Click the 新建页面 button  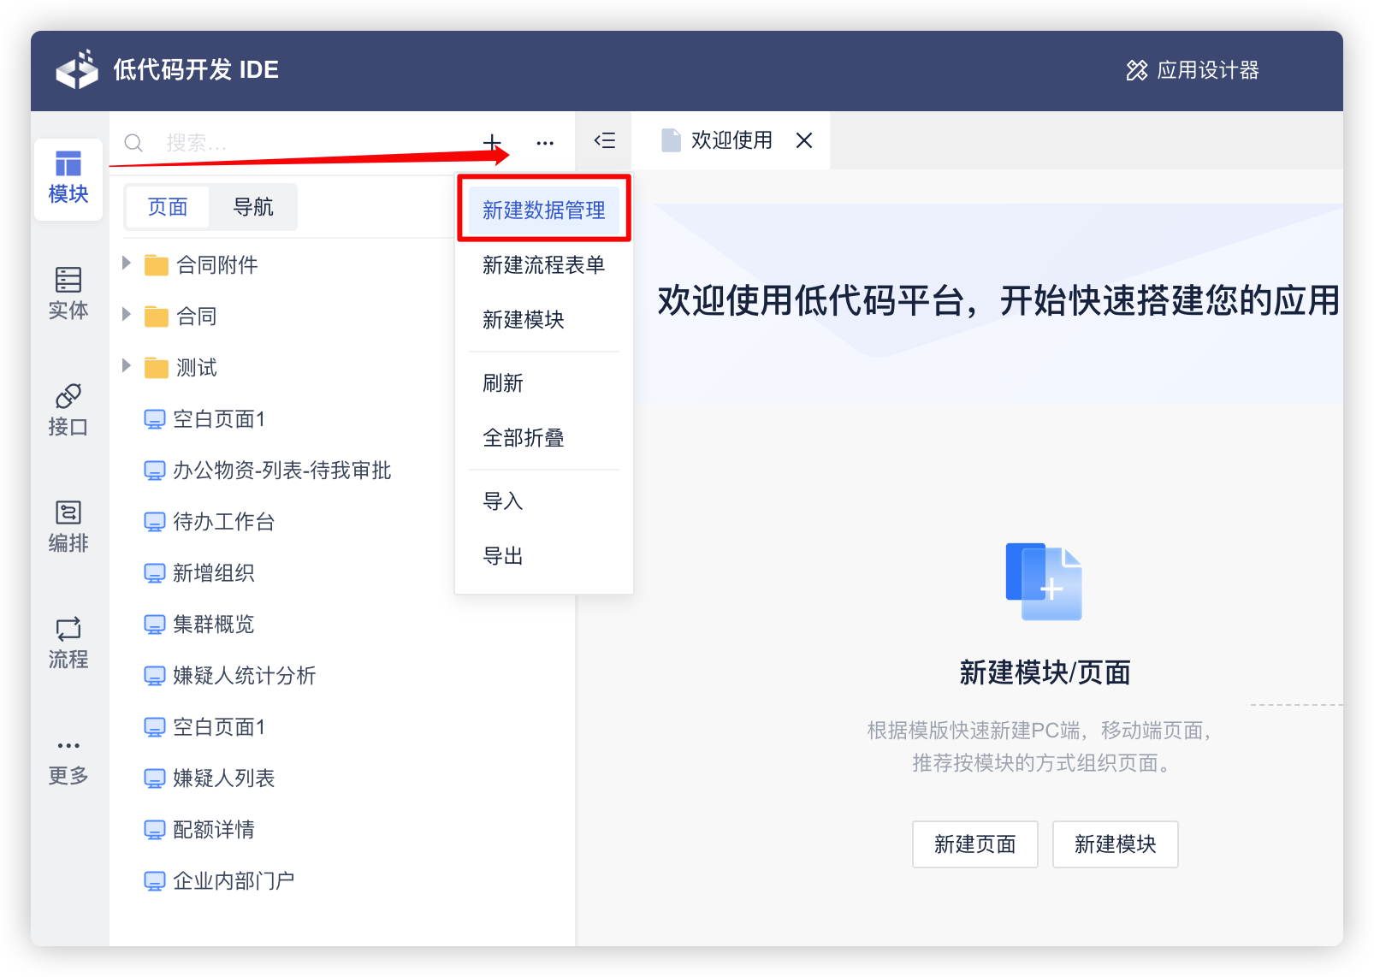pyautogui.click(x=974, y=844)
